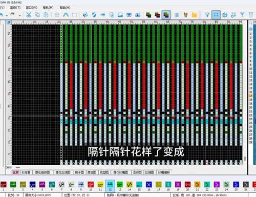Viewport: 256px width, 197px height.
Task: Toggle the highlighted four-dots grid button
Action: pos(216,15)
